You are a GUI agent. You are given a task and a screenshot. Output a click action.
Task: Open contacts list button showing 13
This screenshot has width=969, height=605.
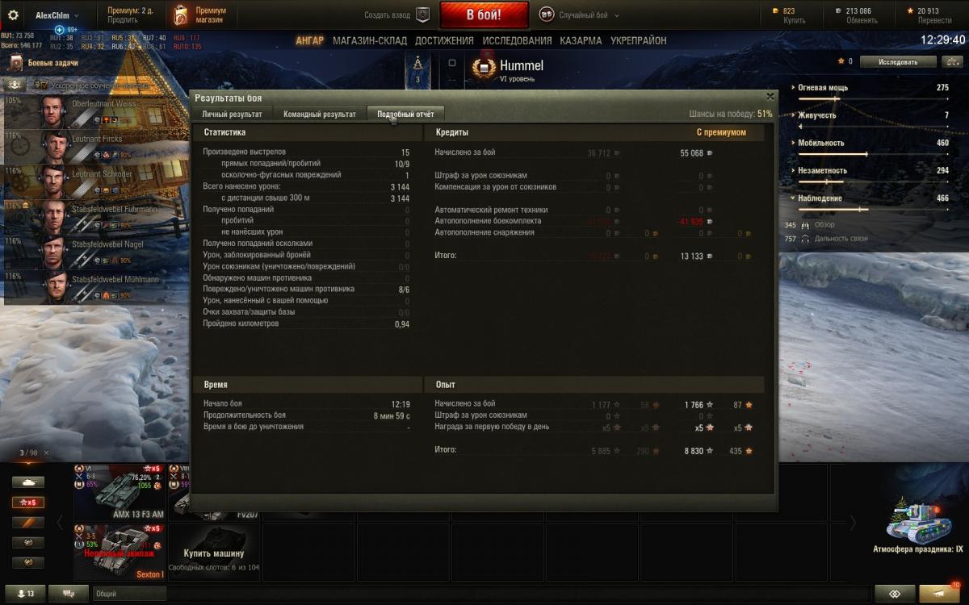tap(23, 594)
